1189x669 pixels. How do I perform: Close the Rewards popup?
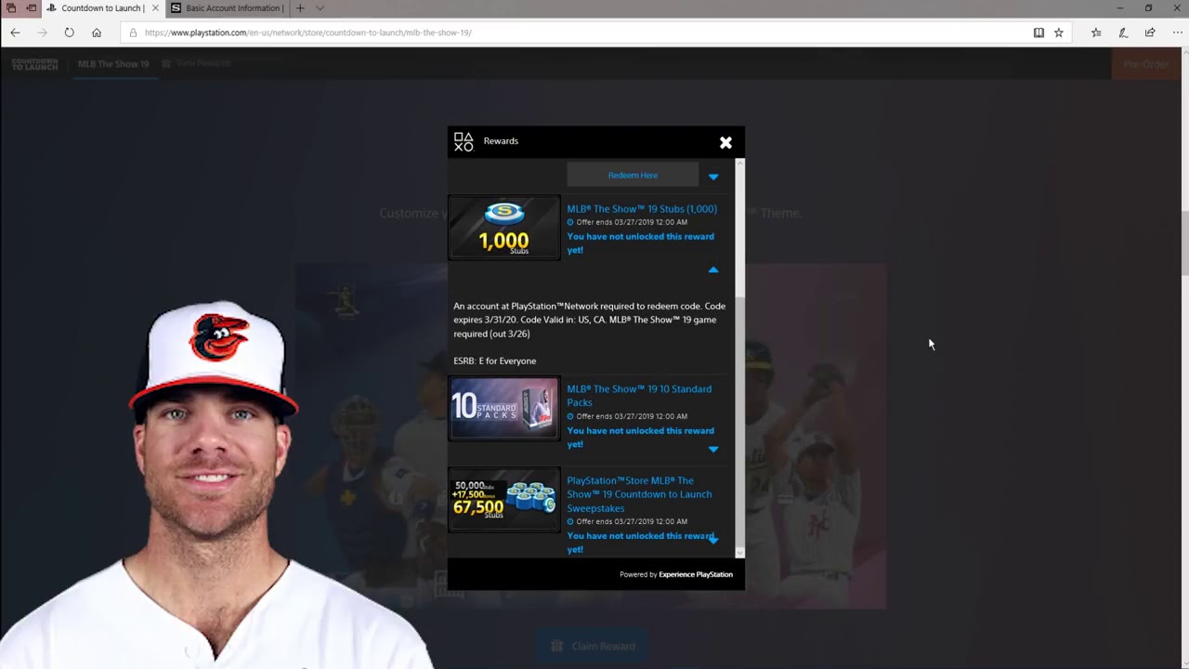(725, 142)
